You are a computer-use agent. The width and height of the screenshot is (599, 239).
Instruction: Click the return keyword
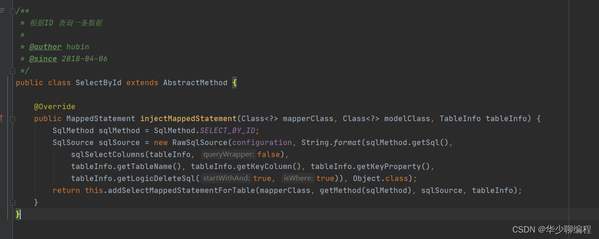(x=66, y=191)
